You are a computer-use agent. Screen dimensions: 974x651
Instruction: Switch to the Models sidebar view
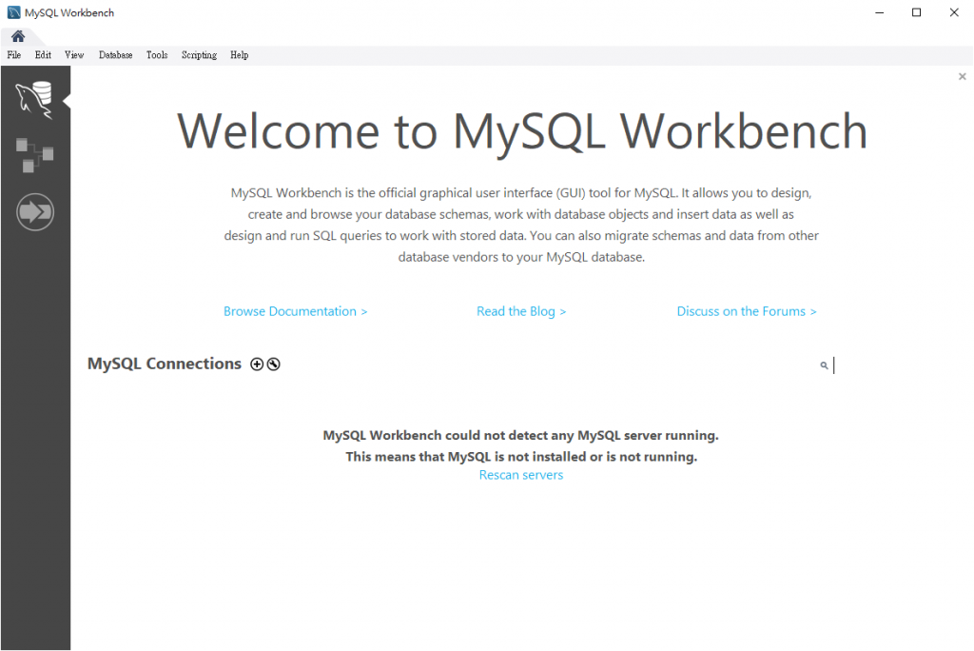[34, 155]
